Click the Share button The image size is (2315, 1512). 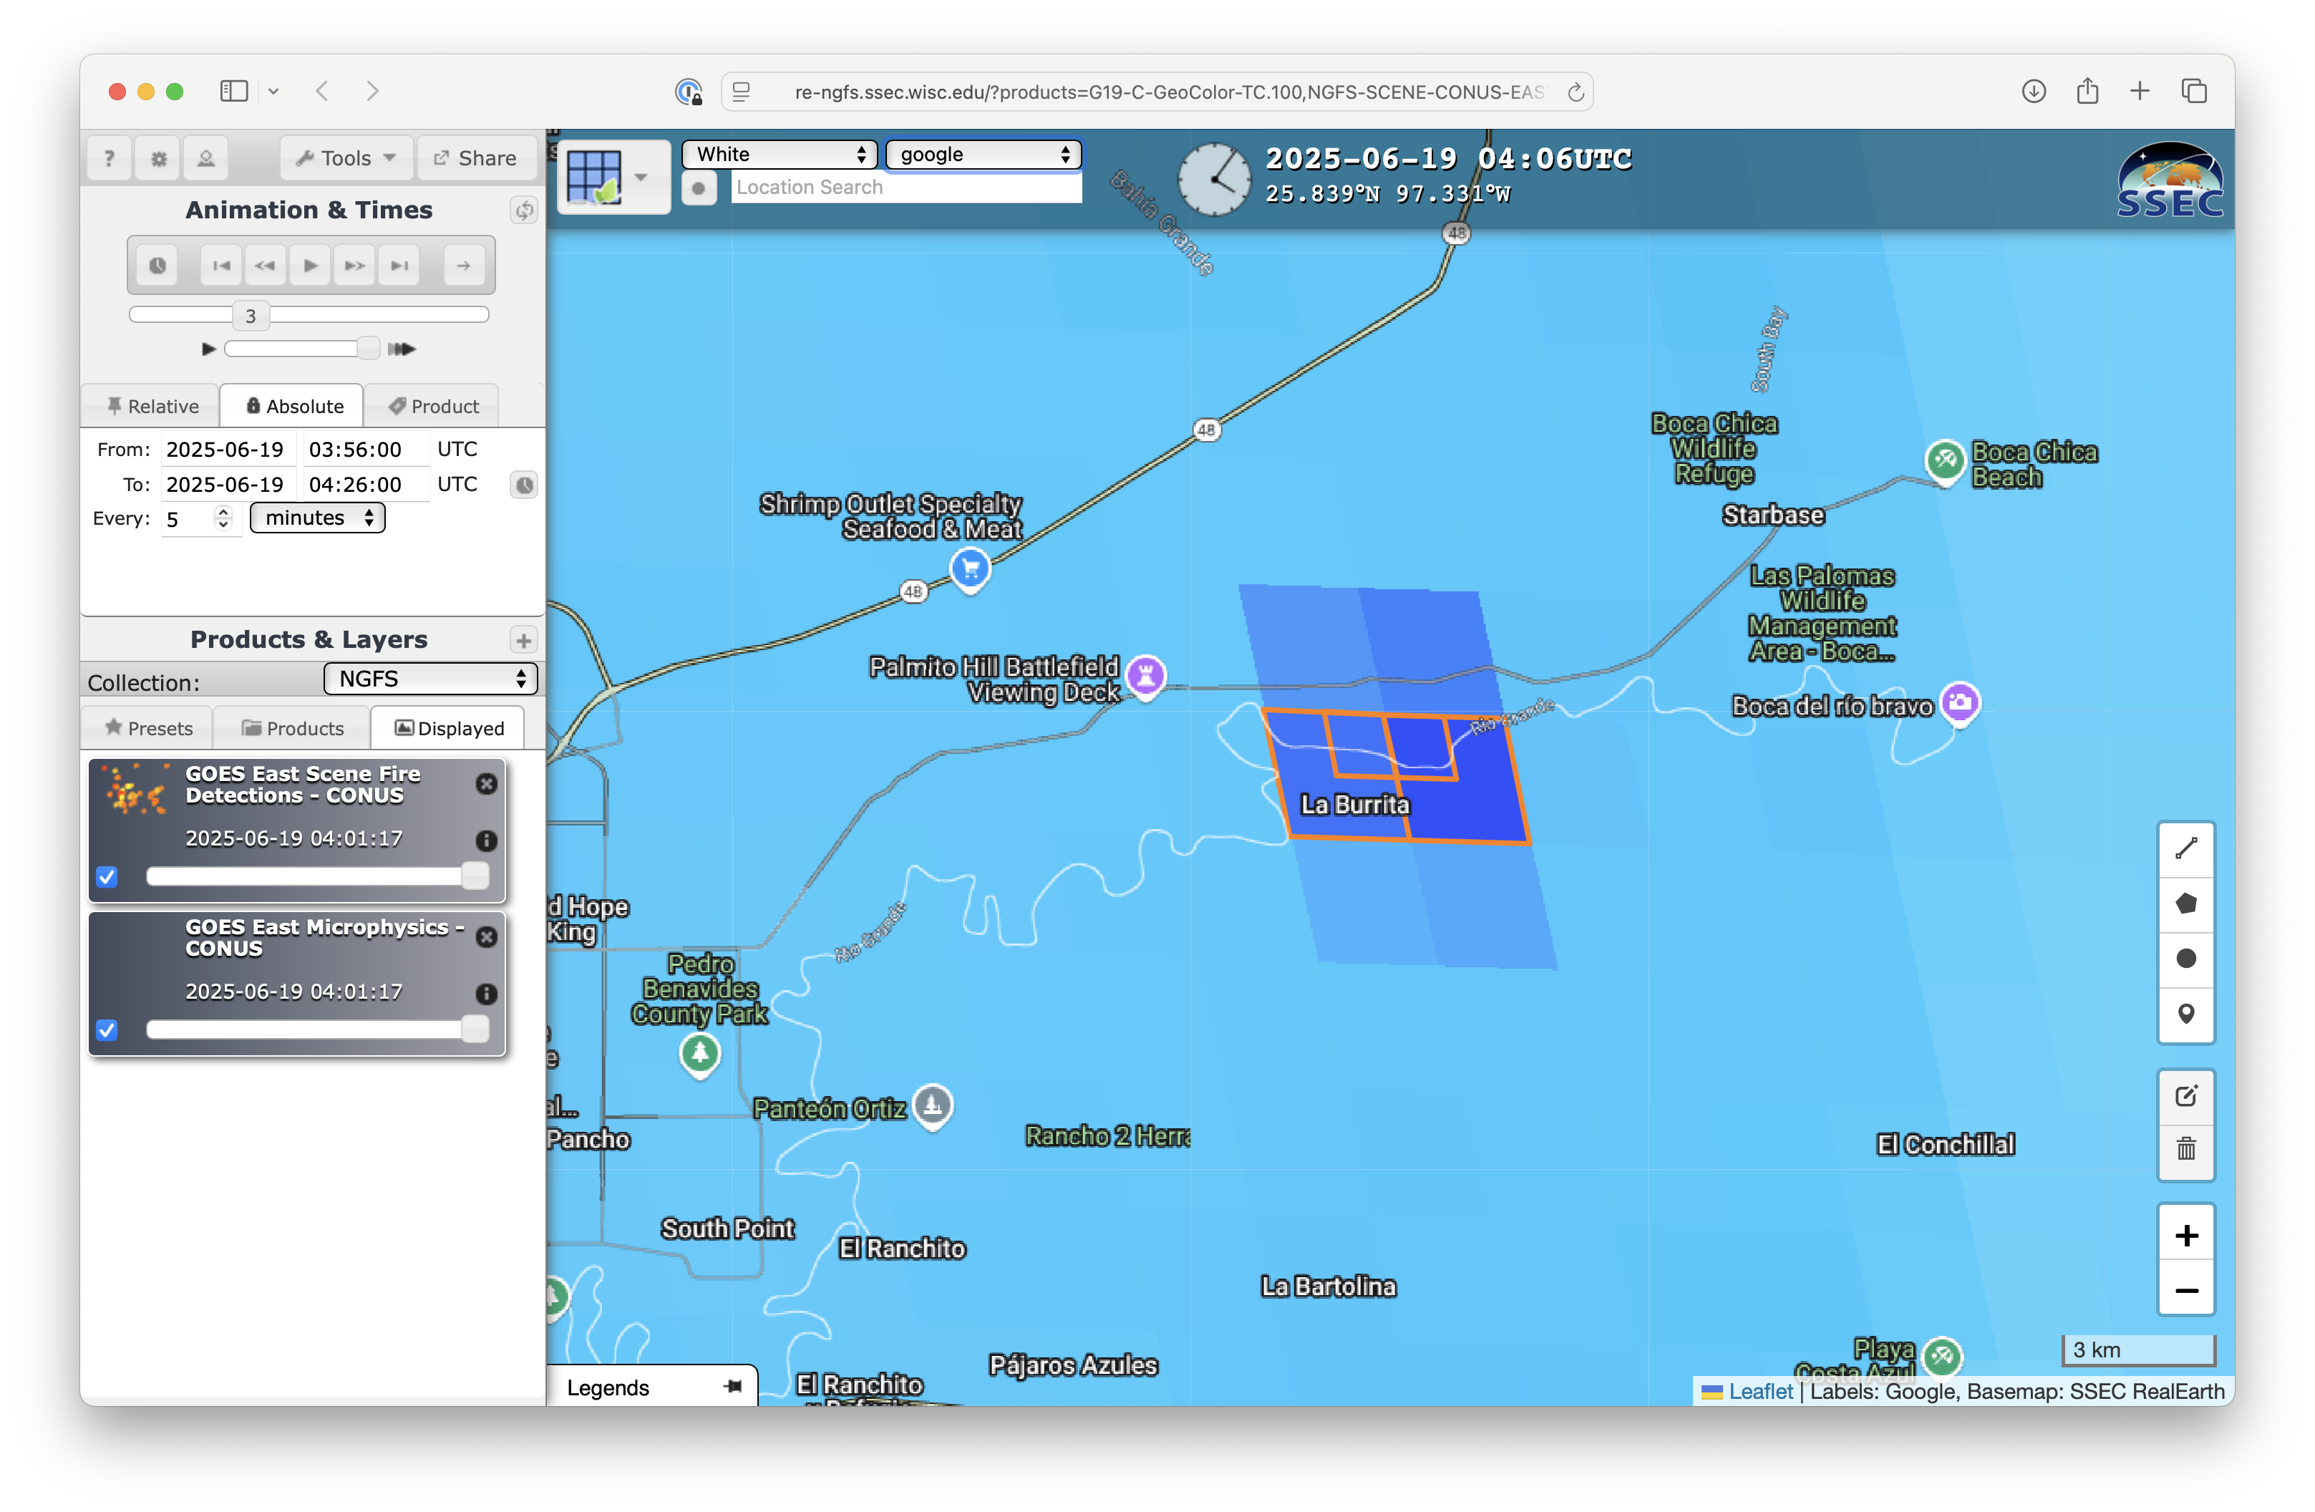click(475, 159)
